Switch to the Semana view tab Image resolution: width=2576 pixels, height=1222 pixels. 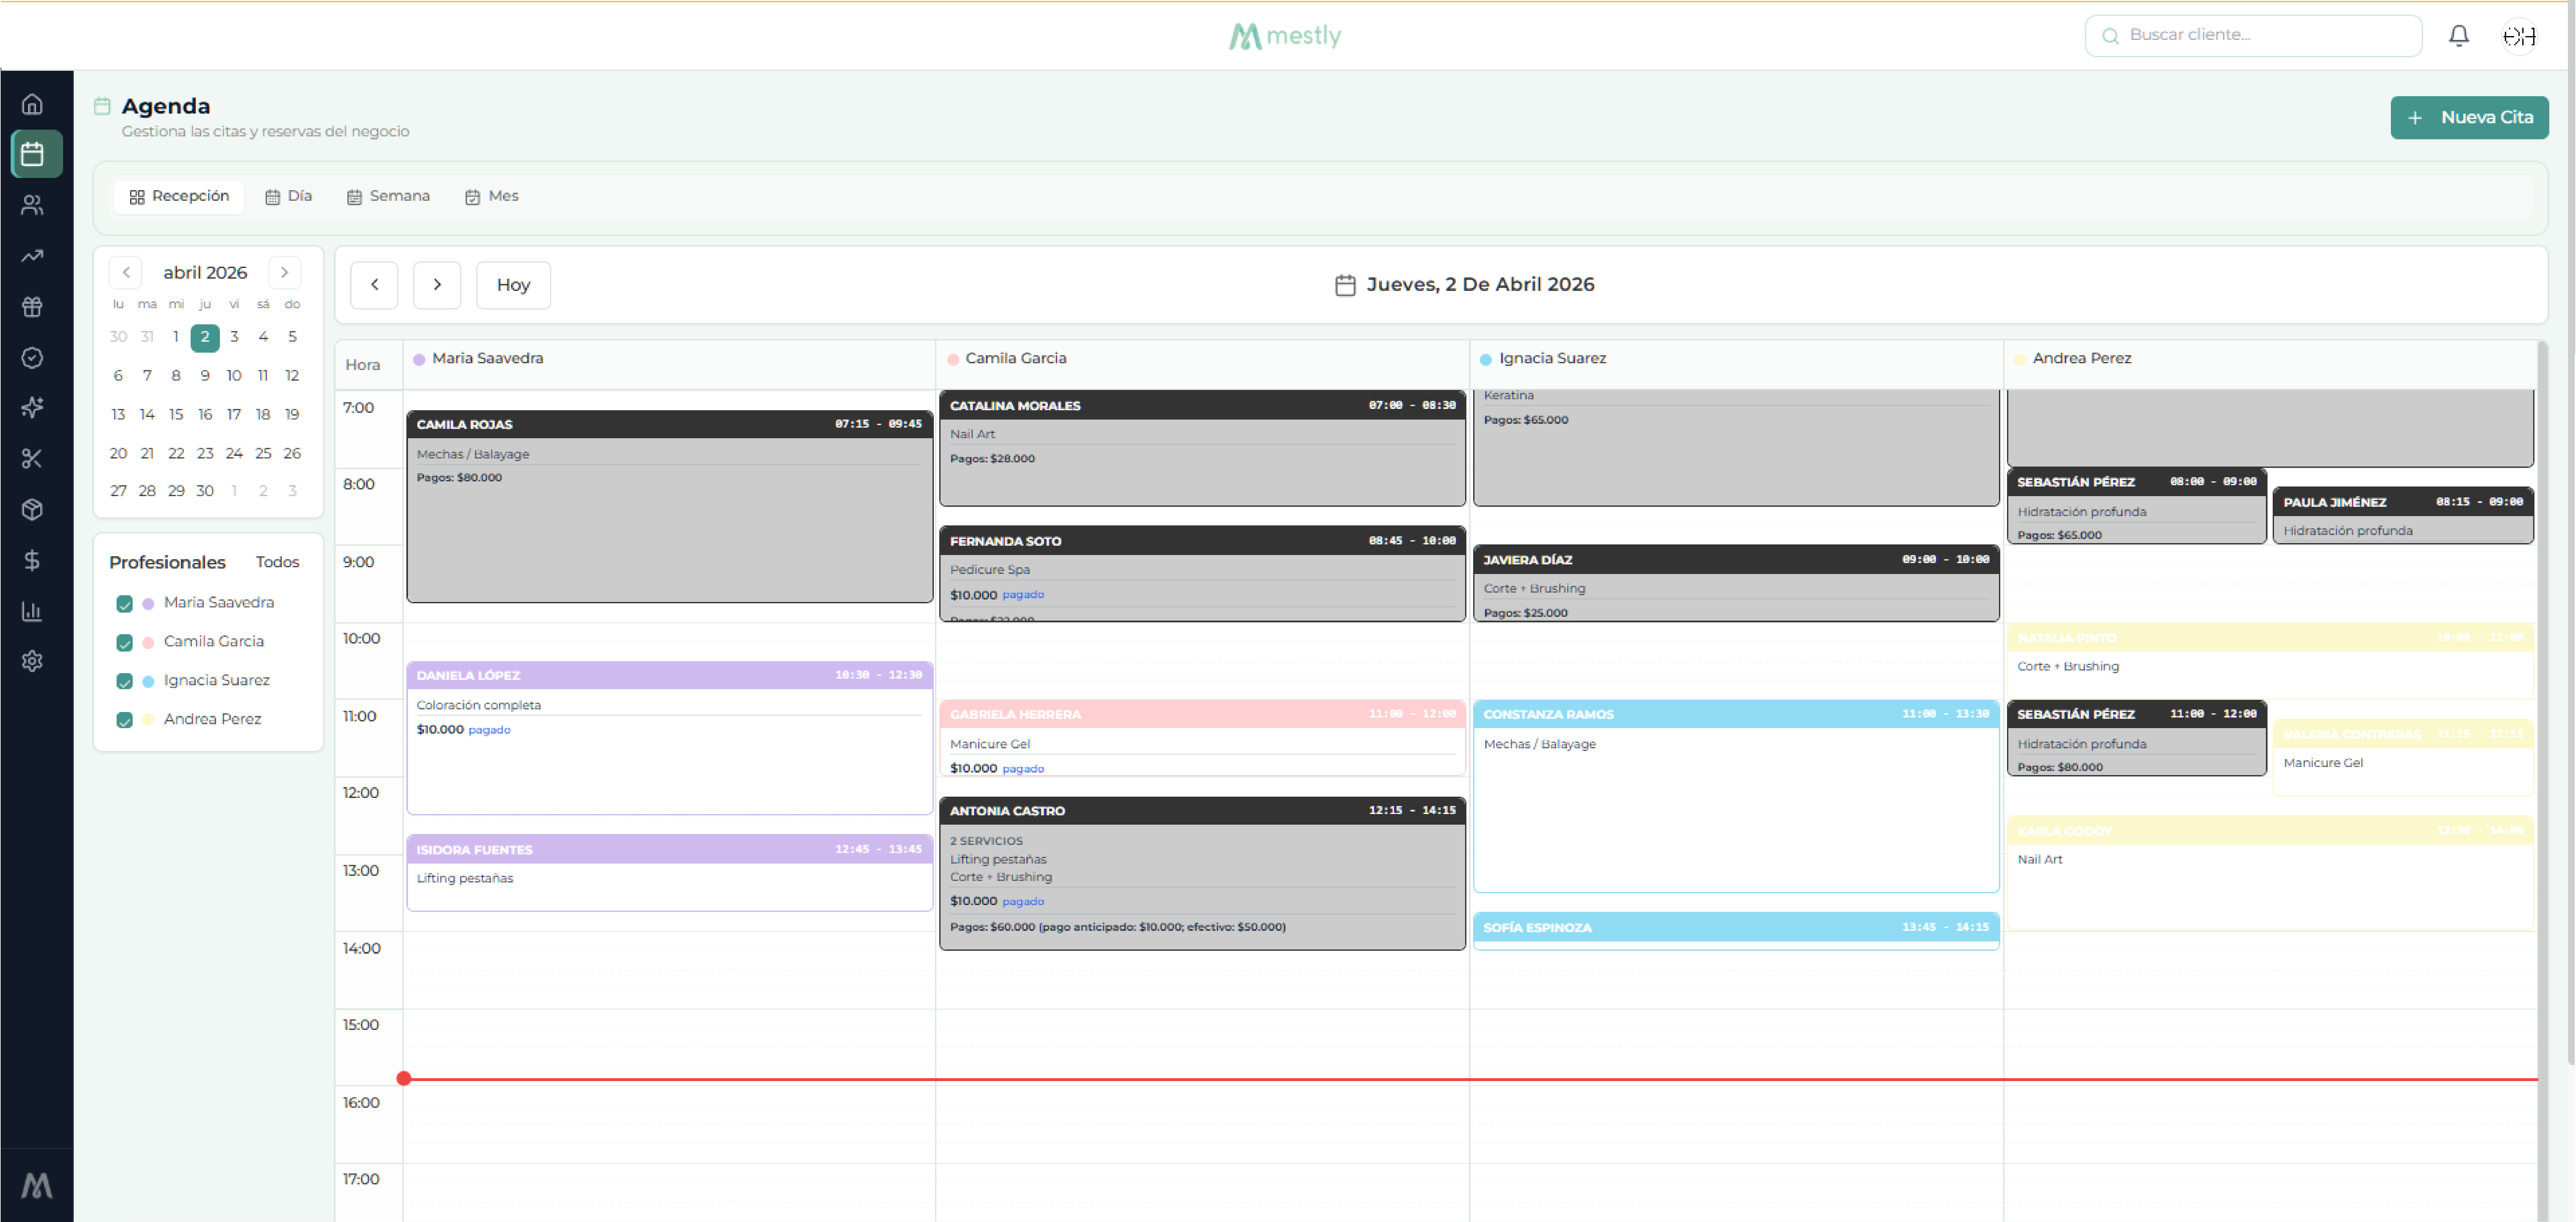(388, 196)
